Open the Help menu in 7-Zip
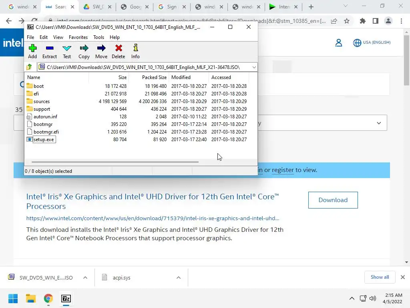The image size is (410, 308). click(x=115, y=37)
